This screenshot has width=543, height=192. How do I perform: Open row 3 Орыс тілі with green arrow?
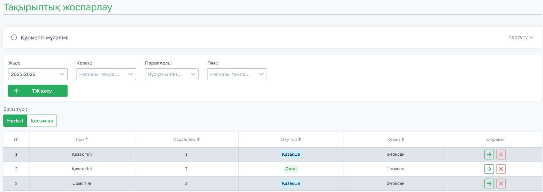pyautogui.click(x=489, y=183)
